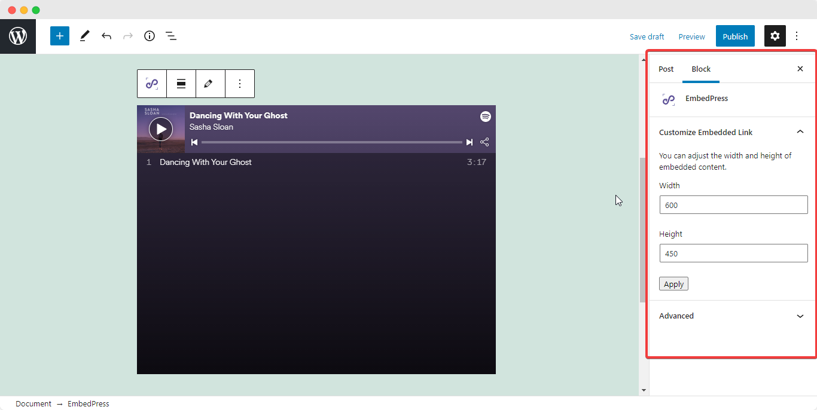Click the pencil edit icon on the EmbedPress block
Viewport: 817px width, 410px height.
pyautogui.click(x=210, y=84)
